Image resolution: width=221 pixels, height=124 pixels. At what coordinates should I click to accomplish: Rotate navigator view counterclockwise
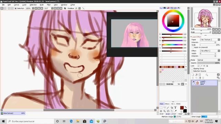pos(213,32)
